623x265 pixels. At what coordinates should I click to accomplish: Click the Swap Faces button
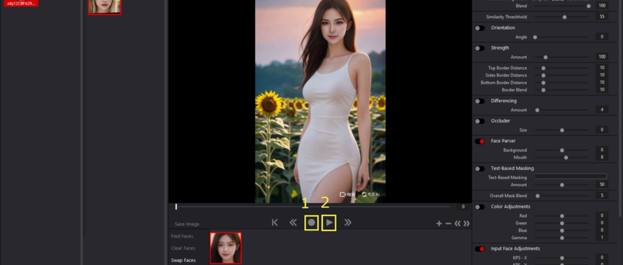point(183,260)
